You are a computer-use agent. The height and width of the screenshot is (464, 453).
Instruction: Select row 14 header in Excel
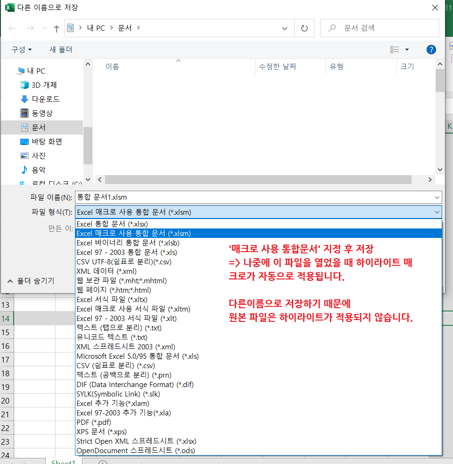click(x=7, y=319)
